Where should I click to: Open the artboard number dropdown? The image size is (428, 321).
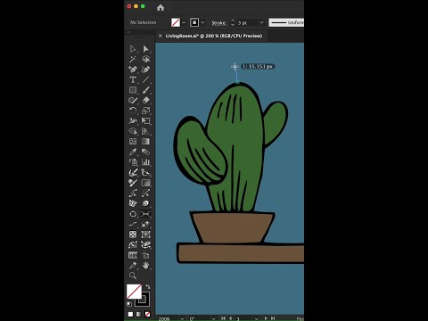coord(256,318)
